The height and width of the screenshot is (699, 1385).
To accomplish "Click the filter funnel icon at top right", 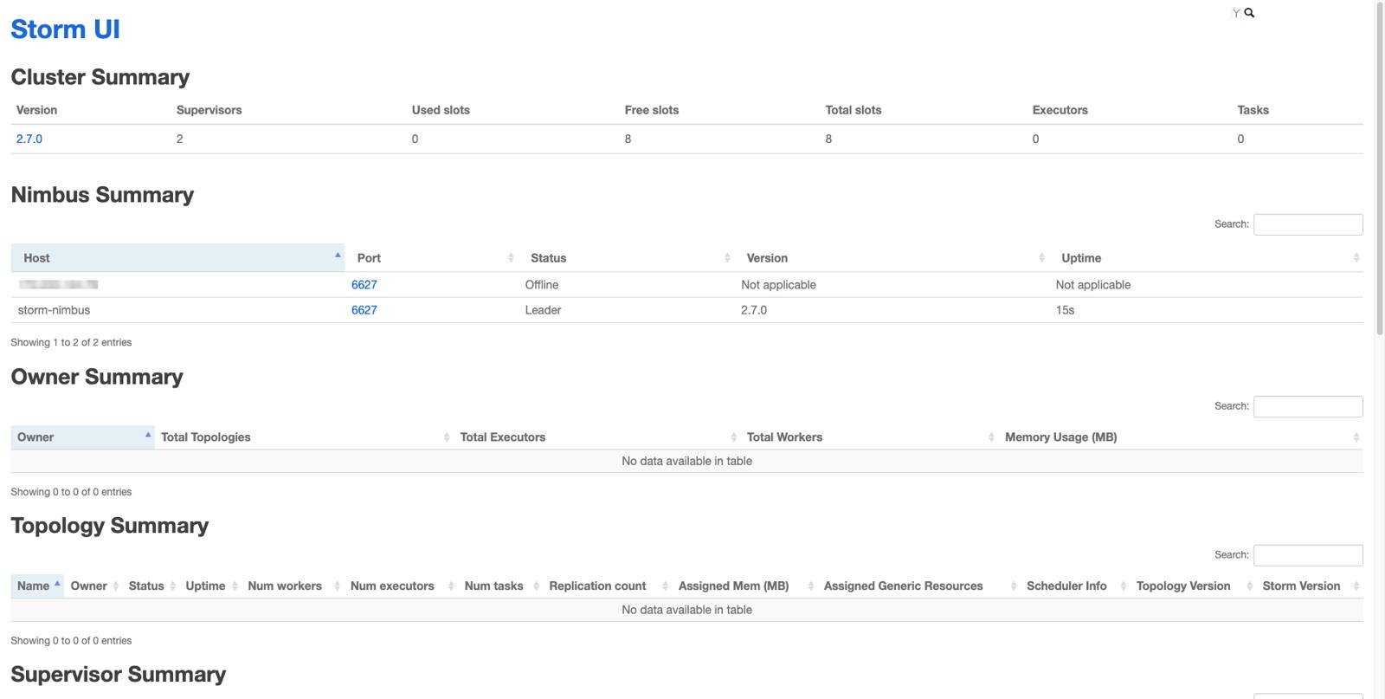I will 1236,13.
